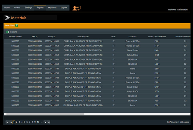Select page 10 in the pager
193x130 pixels.
(38, 122)
